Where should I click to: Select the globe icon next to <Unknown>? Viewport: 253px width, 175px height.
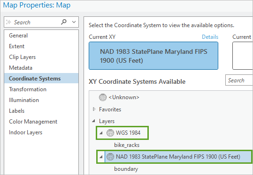[x=103, y=97]
